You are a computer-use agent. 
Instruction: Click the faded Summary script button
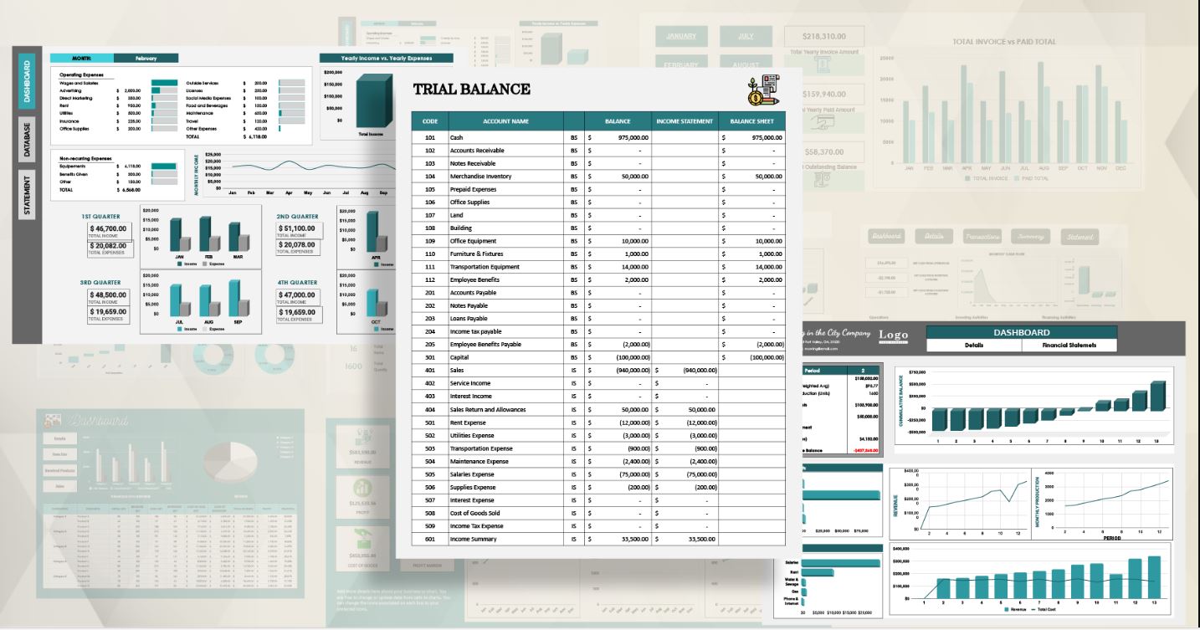point(1030,237)
